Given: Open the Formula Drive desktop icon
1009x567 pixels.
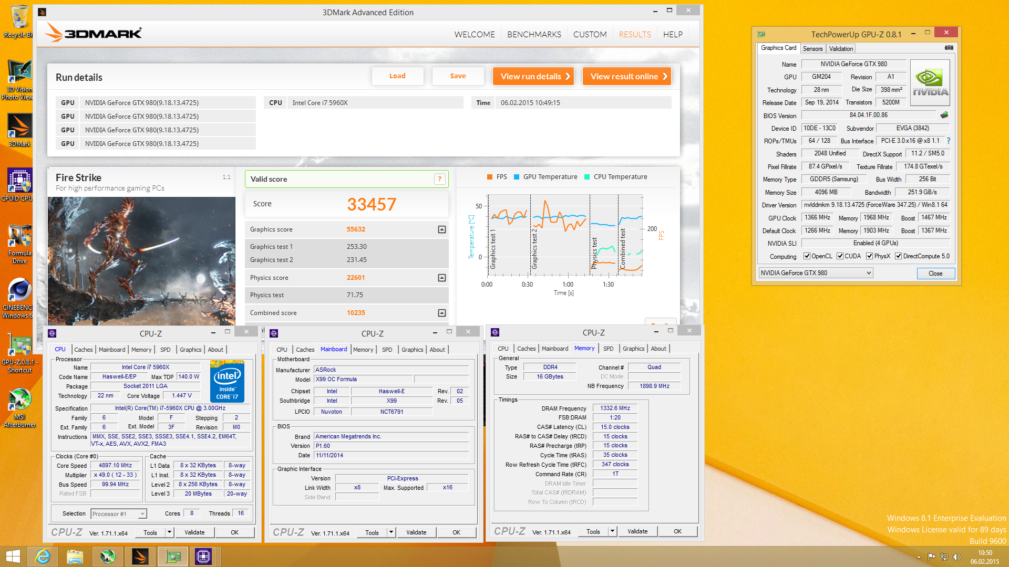Looking at the screenshot, I should [19, 244].
